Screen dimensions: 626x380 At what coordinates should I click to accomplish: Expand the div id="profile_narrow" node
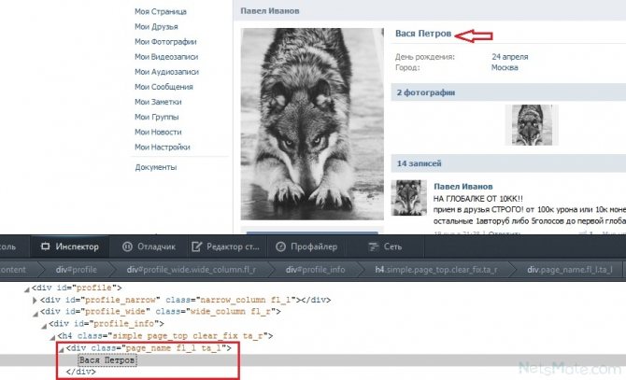pyautogui.click(x=35, y=301)
